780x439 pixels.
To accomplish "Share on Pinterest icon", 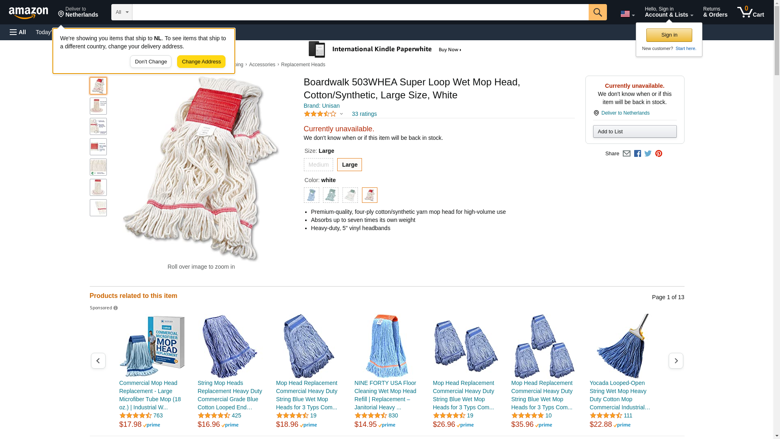I will [659, 154].
